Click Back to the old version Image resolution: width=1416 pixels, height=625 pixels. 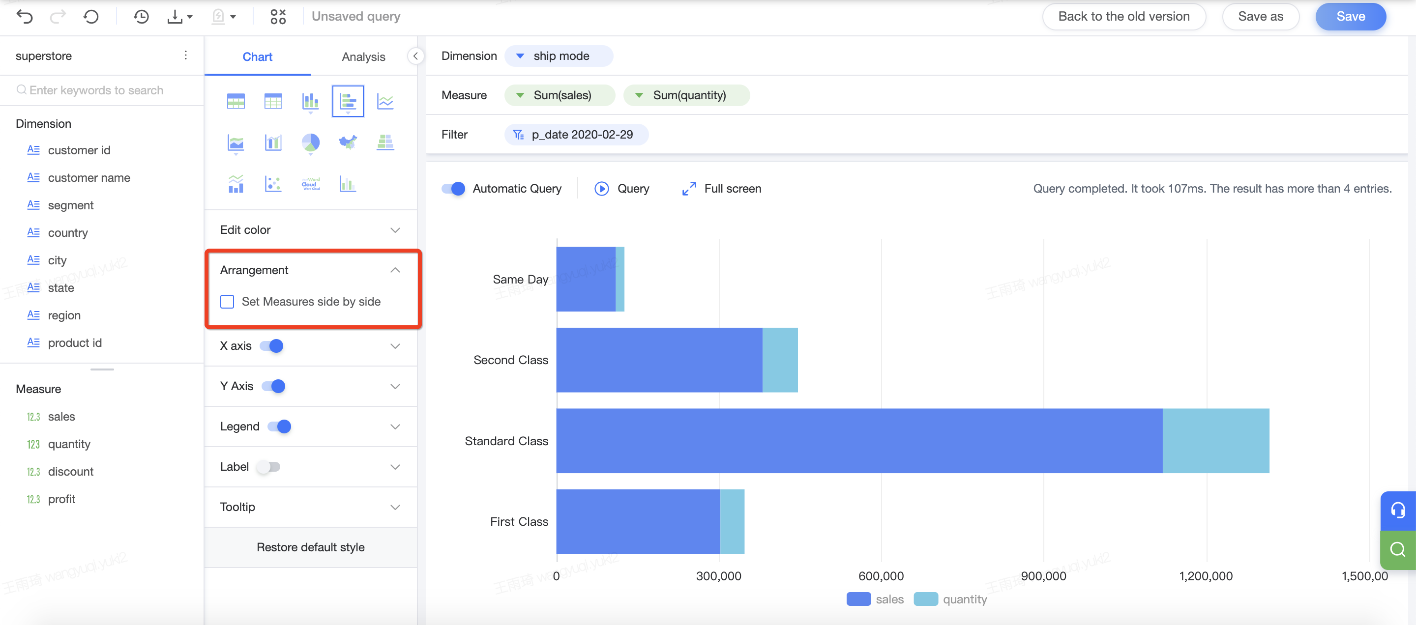(1123, 17)
